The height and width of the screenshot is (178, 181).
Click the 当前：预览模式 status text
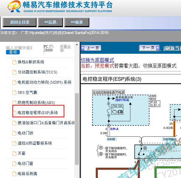pos(97,66)
